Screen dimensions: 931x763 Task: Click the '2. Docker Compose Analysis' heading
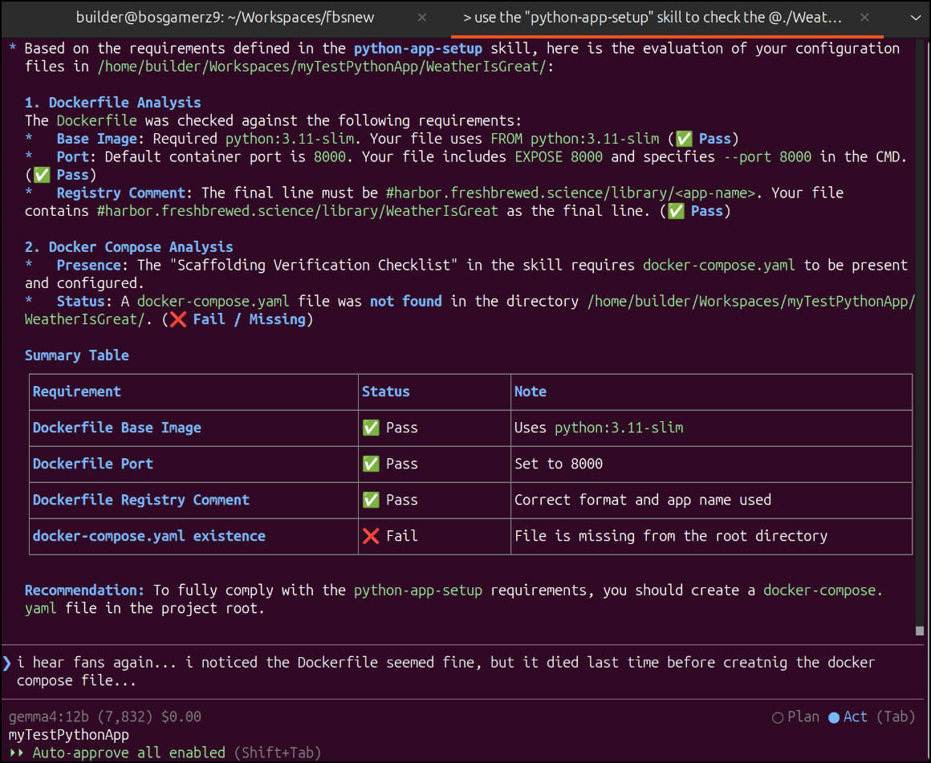129,247
